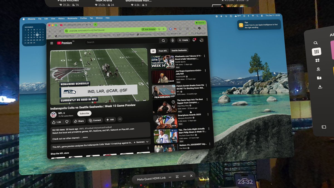Click the unknown sources folder icon in side panel
The image size is (334, 188).
tap(319, 78)
